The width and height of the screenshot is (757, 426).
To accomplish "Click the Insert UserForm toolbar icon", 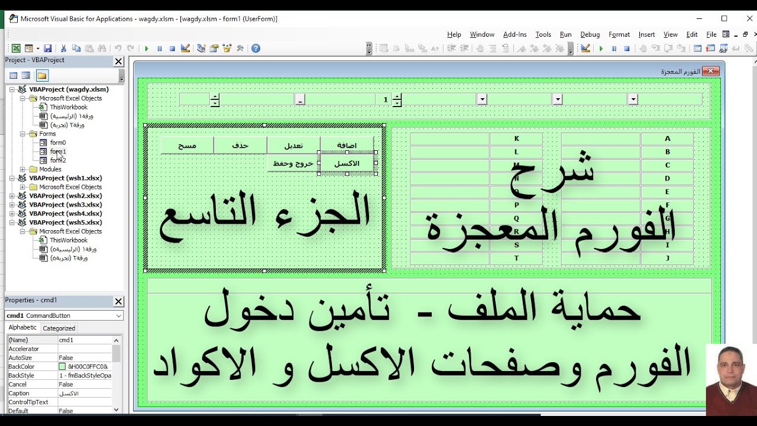I will (28, 49).
